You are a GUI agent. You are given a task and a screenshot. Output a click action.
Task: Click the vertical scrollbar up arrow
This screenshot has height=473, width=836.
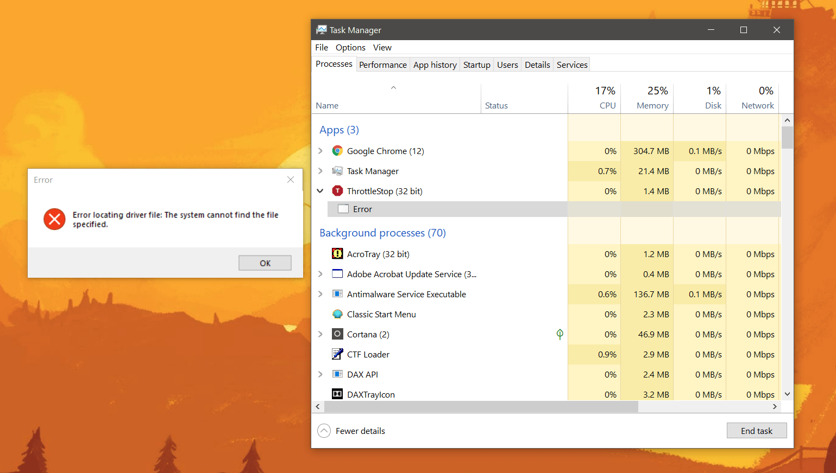787,120
